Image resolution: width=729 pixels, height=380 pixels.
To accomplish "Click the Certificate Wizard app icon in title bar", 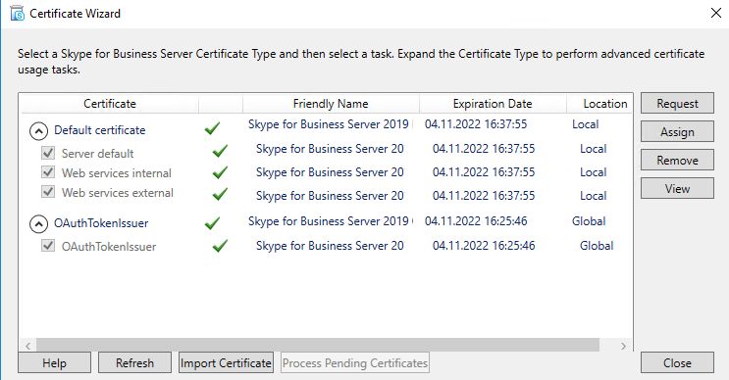I will [18, 13].
